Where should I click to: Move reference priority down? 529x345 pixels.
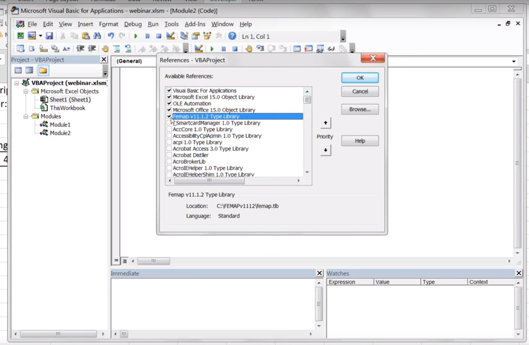[326, 150]
